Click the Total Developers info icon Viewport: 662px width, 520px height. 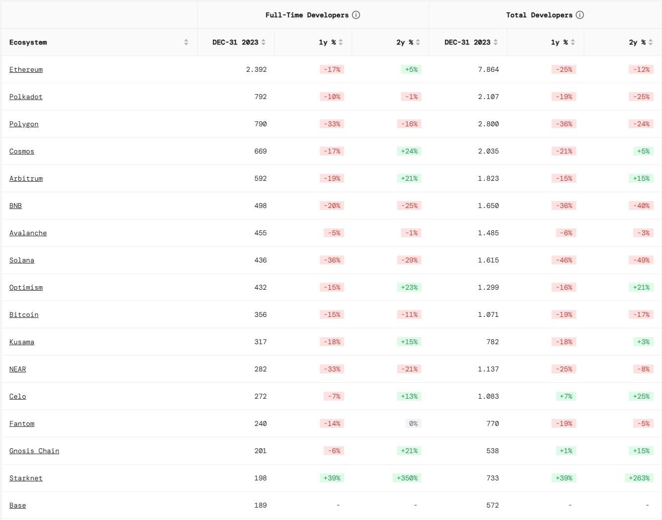(580, 15)
